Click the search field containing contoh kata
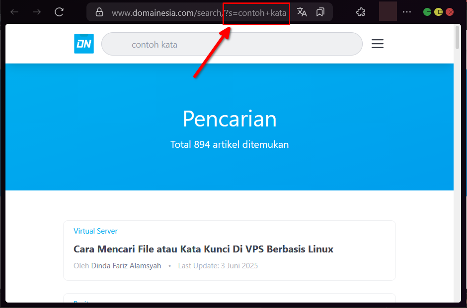 232,44
